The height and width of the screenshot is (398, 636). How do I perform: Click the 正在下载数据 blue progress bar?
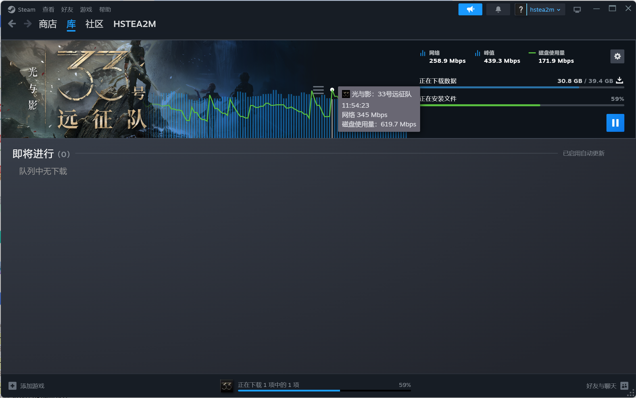pyautogui.click(x=522, y=87)
